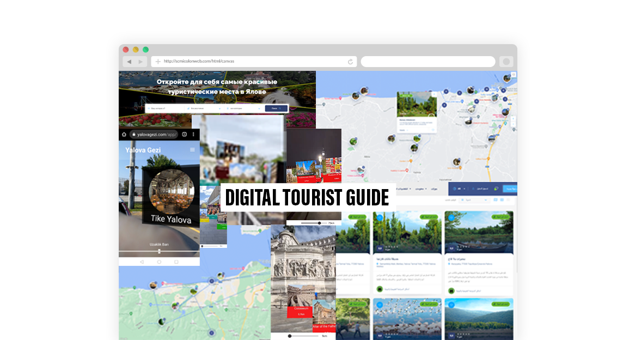Image resolution: width=617 pixels, height=340 pixels.
Task: Click the 1km slider handle under the Colosseum view
Action: [x=290, y=336]
